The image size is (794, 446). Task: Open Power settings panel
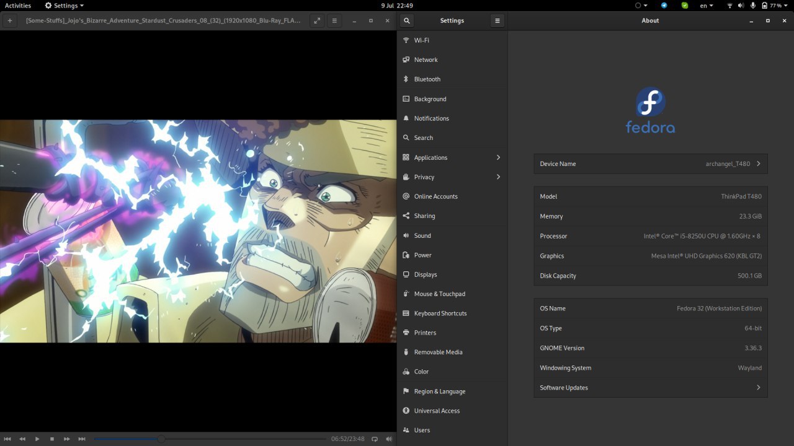point(452,255)
